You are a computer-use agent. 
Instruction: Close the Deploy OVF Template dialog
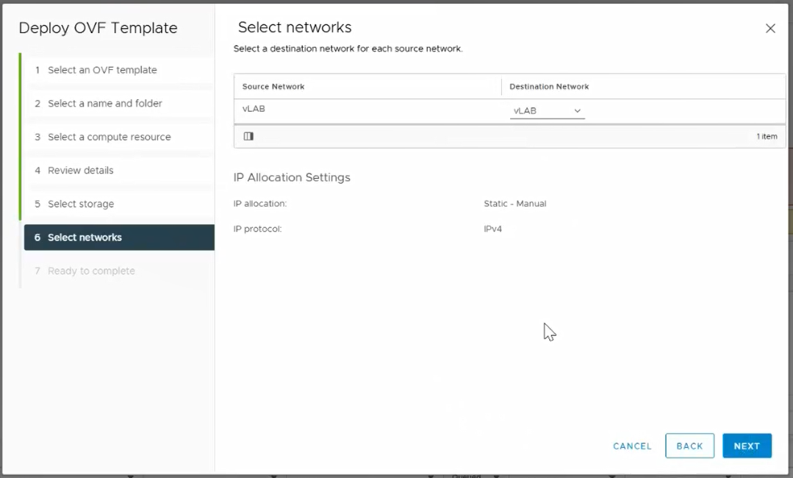(770, 29)
